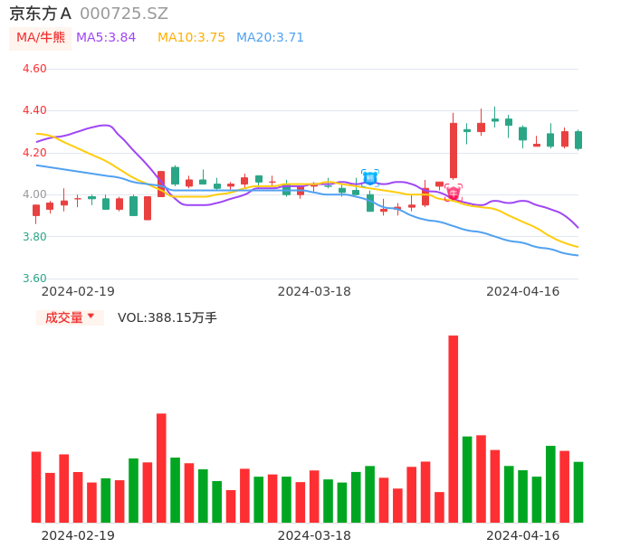Click the stock code 000725.SZ
The width and height of the screenshot is (621, 548).
(124, 14)
